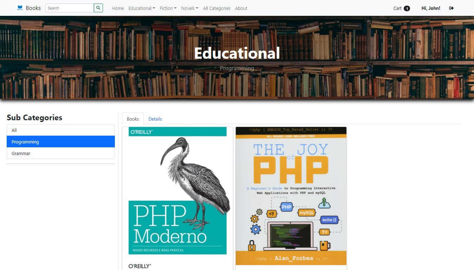Expand the Fiction dropdown menu
The image size is (474, 270).
[168, 8]
